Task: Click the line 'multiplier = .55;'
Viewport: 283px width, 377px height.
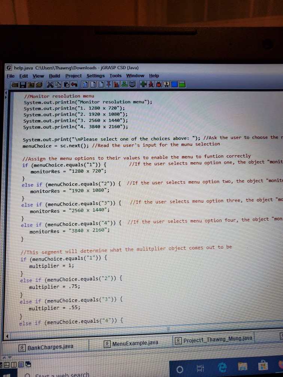Action: coord(54,308)
